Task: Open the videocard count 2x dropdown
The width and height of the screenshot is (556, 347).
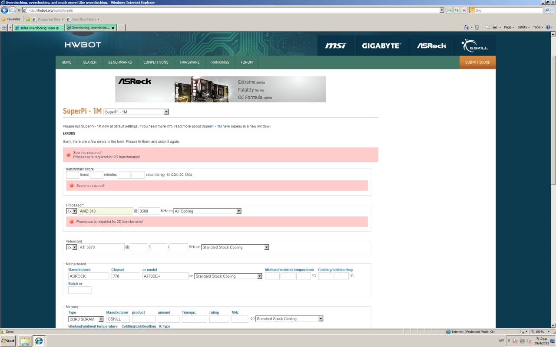Action: [72, 247]
